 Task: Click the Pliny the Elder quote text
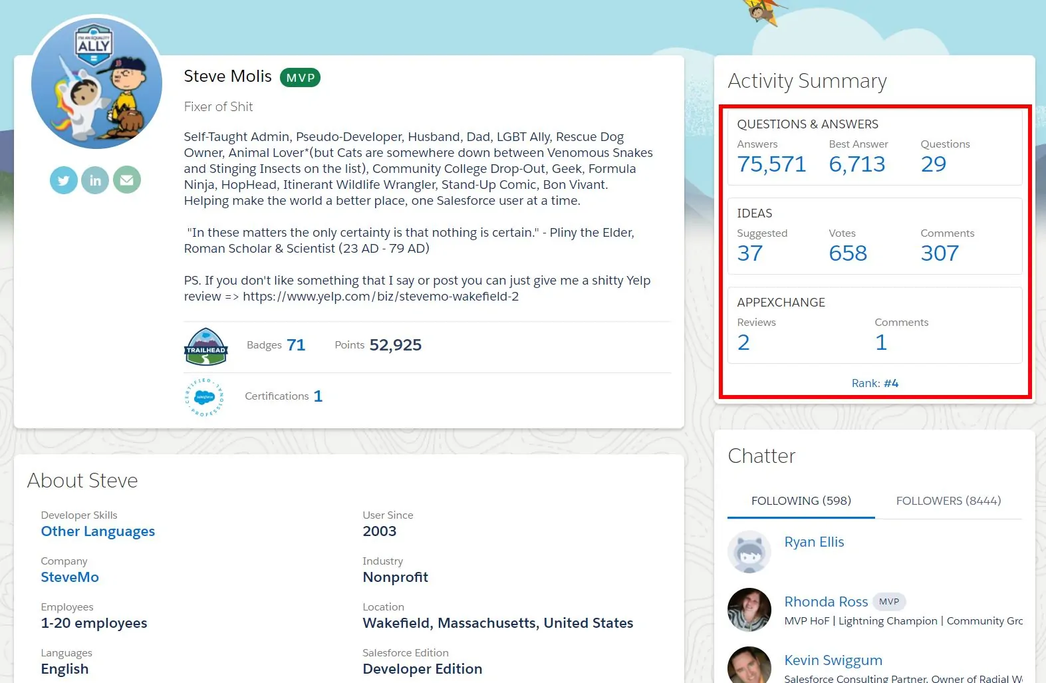(x=410, y=241)
